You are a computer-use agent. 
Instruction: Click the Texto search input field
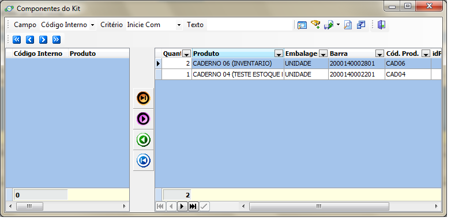(250, 25)
